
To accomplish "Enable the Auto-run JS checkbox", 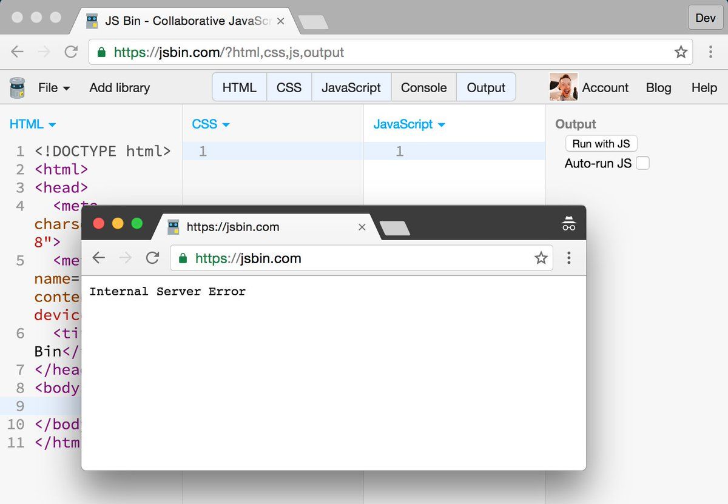I will (x=642, y=163).
